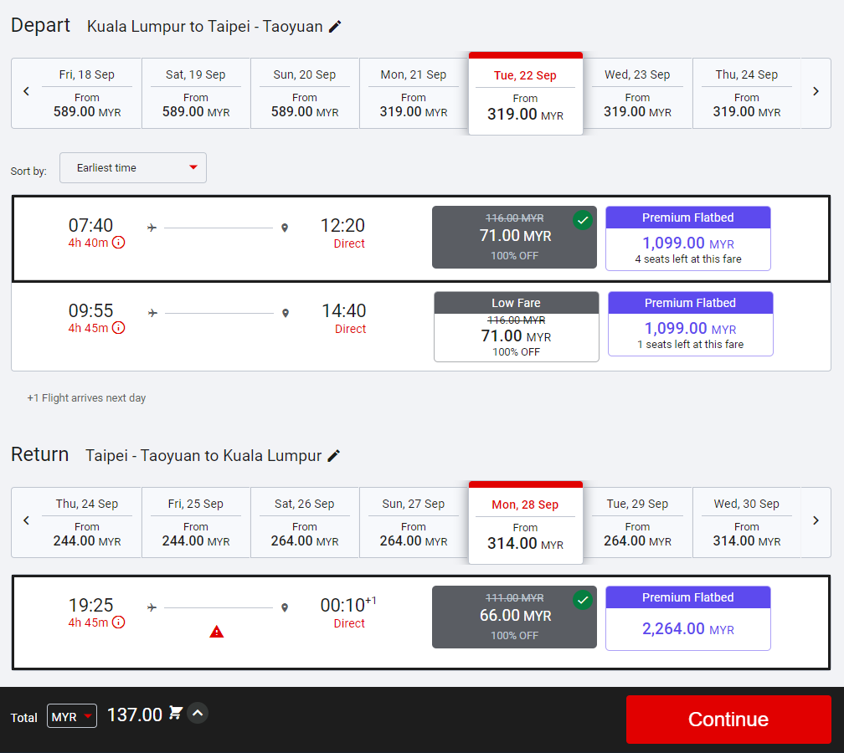Select Low Fare for the 09:55 flight
Screen dimensions: 844x753
516,327
